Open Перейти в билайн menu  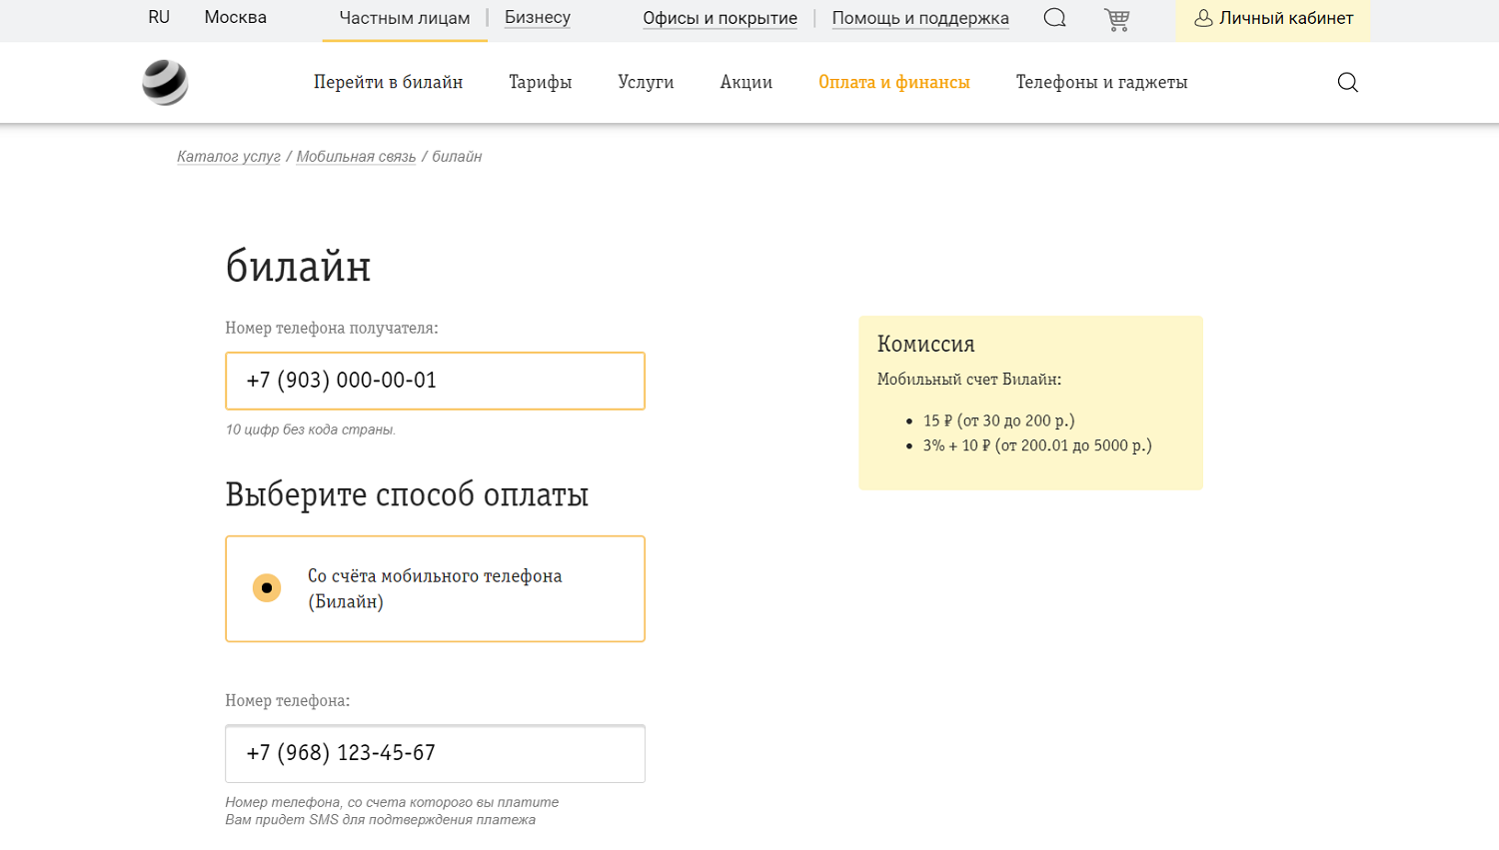coord(388,82)
